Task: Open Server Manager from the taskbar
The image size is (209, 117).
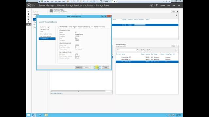Action: pyautogui.click(x=34, y=115)
